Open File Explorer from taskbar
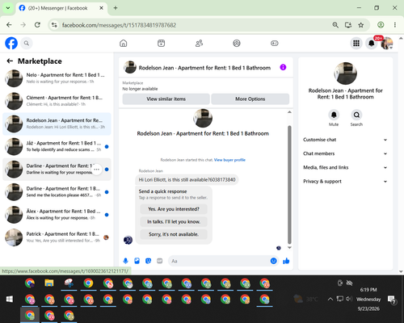 tap(49, 283)
